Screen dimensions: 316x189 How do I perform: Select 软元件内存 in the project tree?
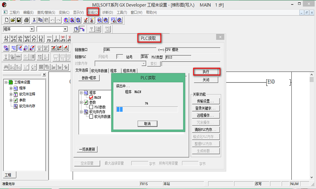pos(27,106)
